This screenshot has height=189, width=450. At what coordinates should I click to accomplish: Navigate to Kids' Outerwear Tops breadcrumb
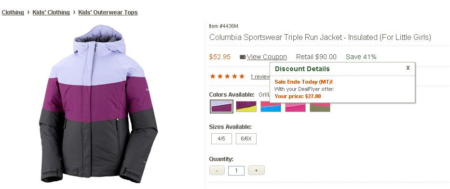[x=108, y=13]
